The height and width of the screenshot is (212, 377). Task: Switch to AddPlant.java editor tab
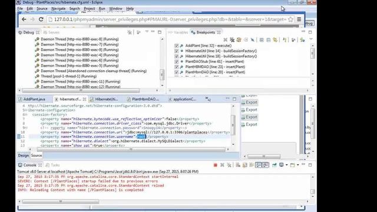point(32,99)
